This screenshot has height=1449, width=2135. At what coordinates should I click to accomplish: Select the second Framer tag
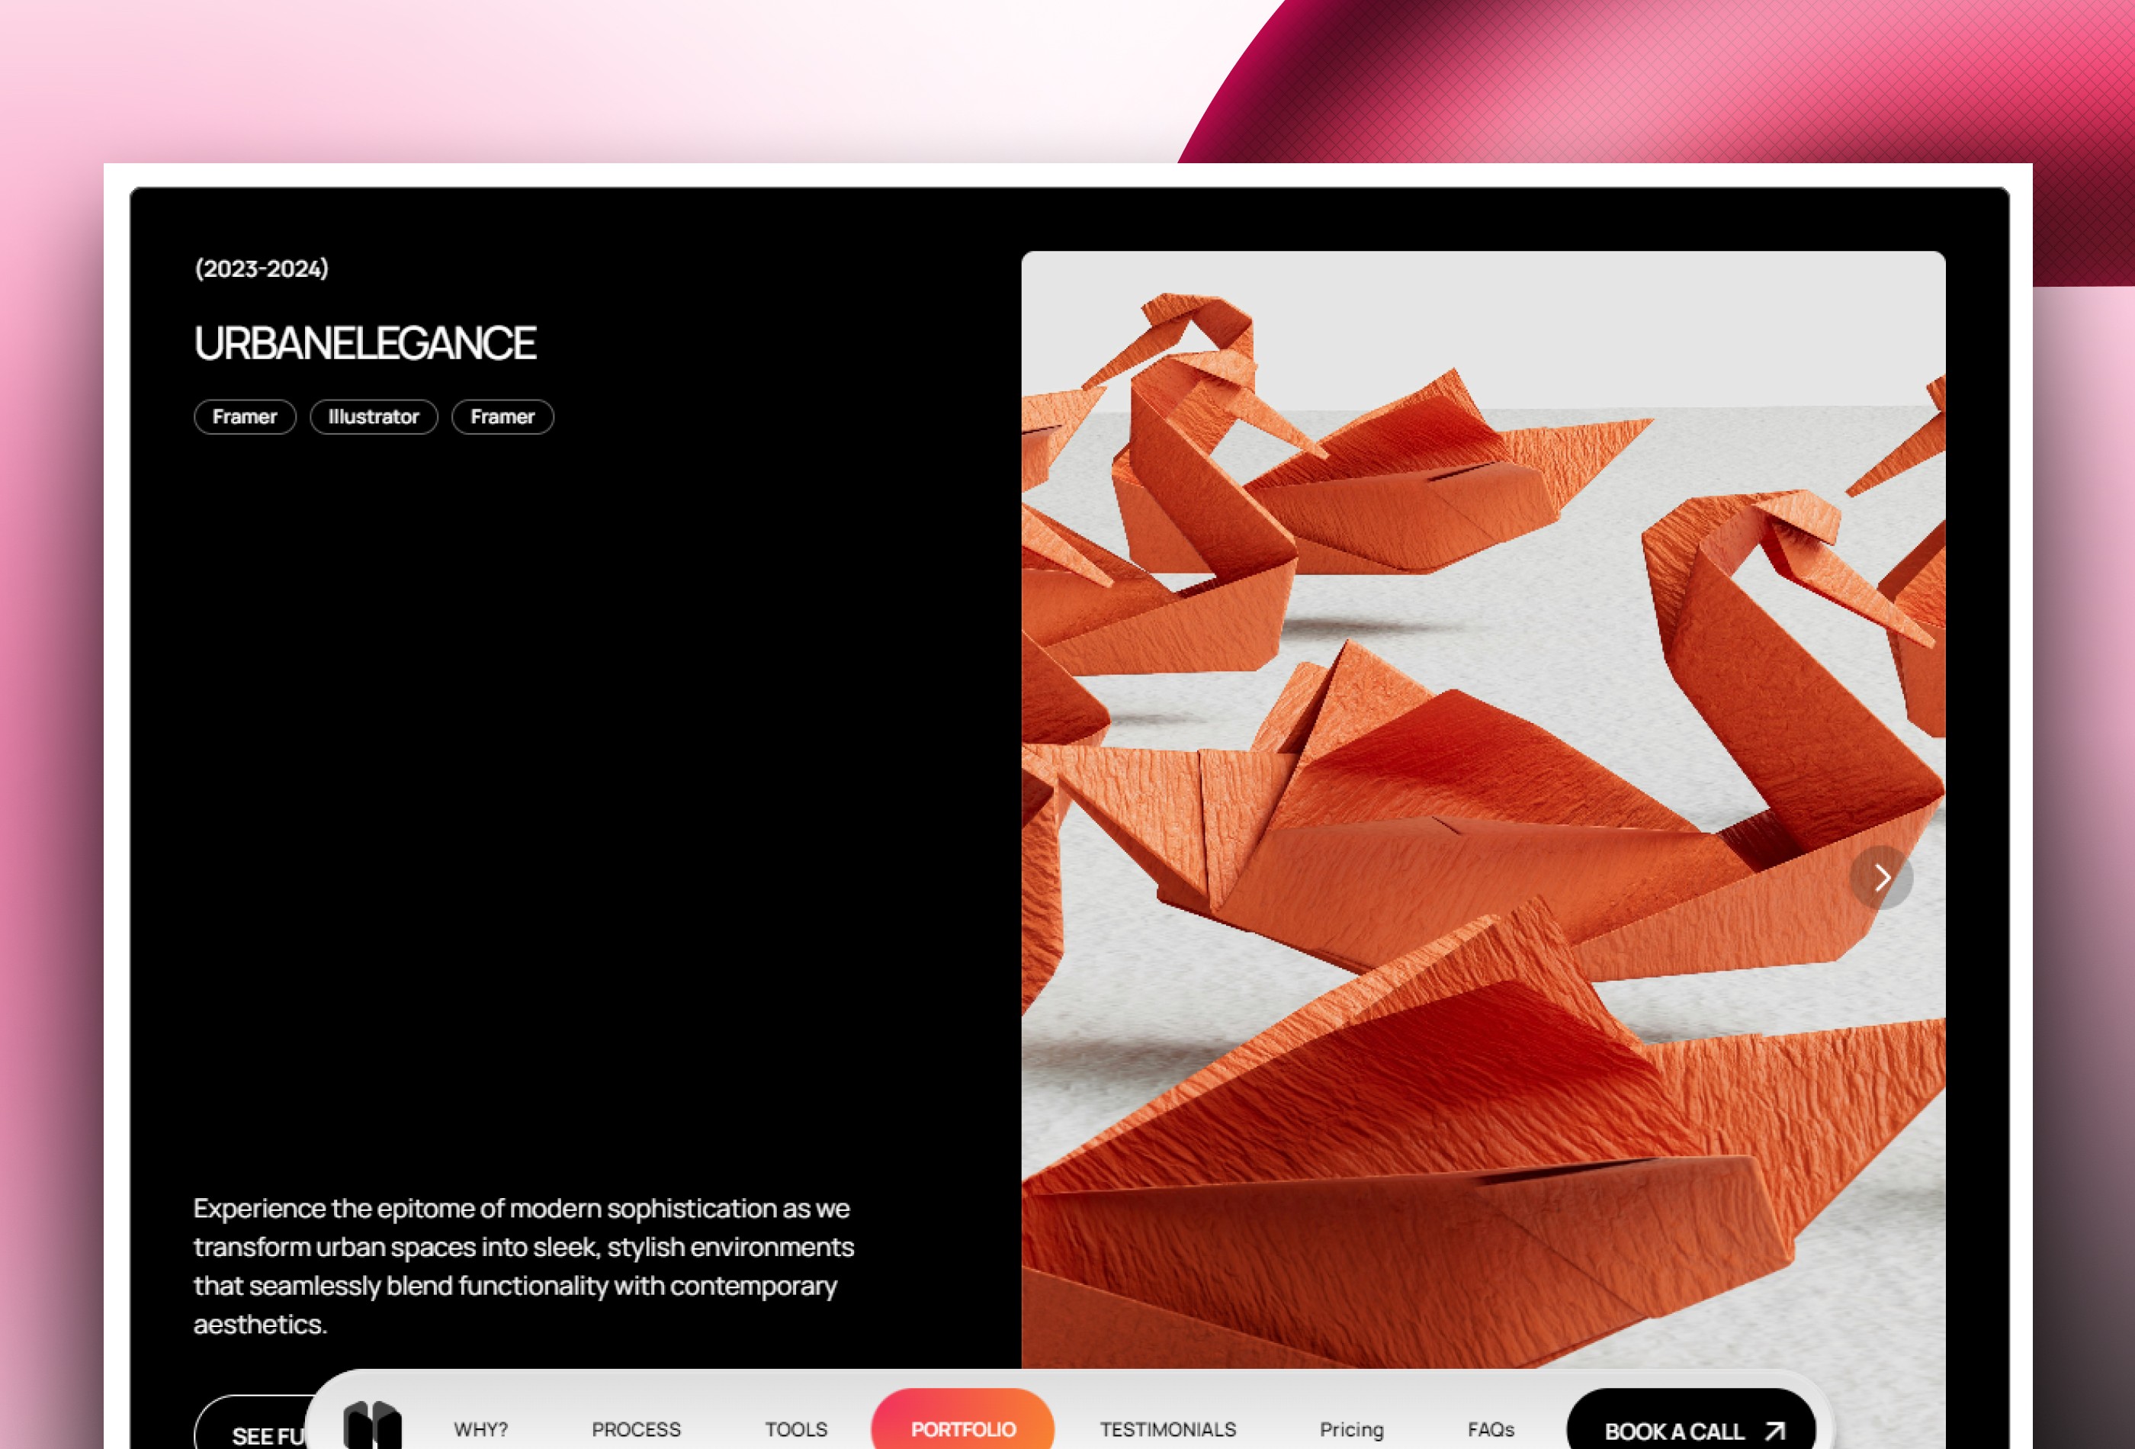(x=502, y=416)
